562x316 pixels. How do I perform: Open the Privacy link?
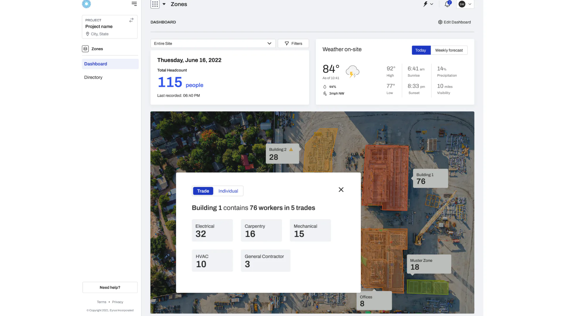[118, 302]
